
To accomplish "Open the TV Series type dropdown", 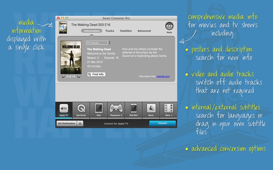I will pos(97,43).
